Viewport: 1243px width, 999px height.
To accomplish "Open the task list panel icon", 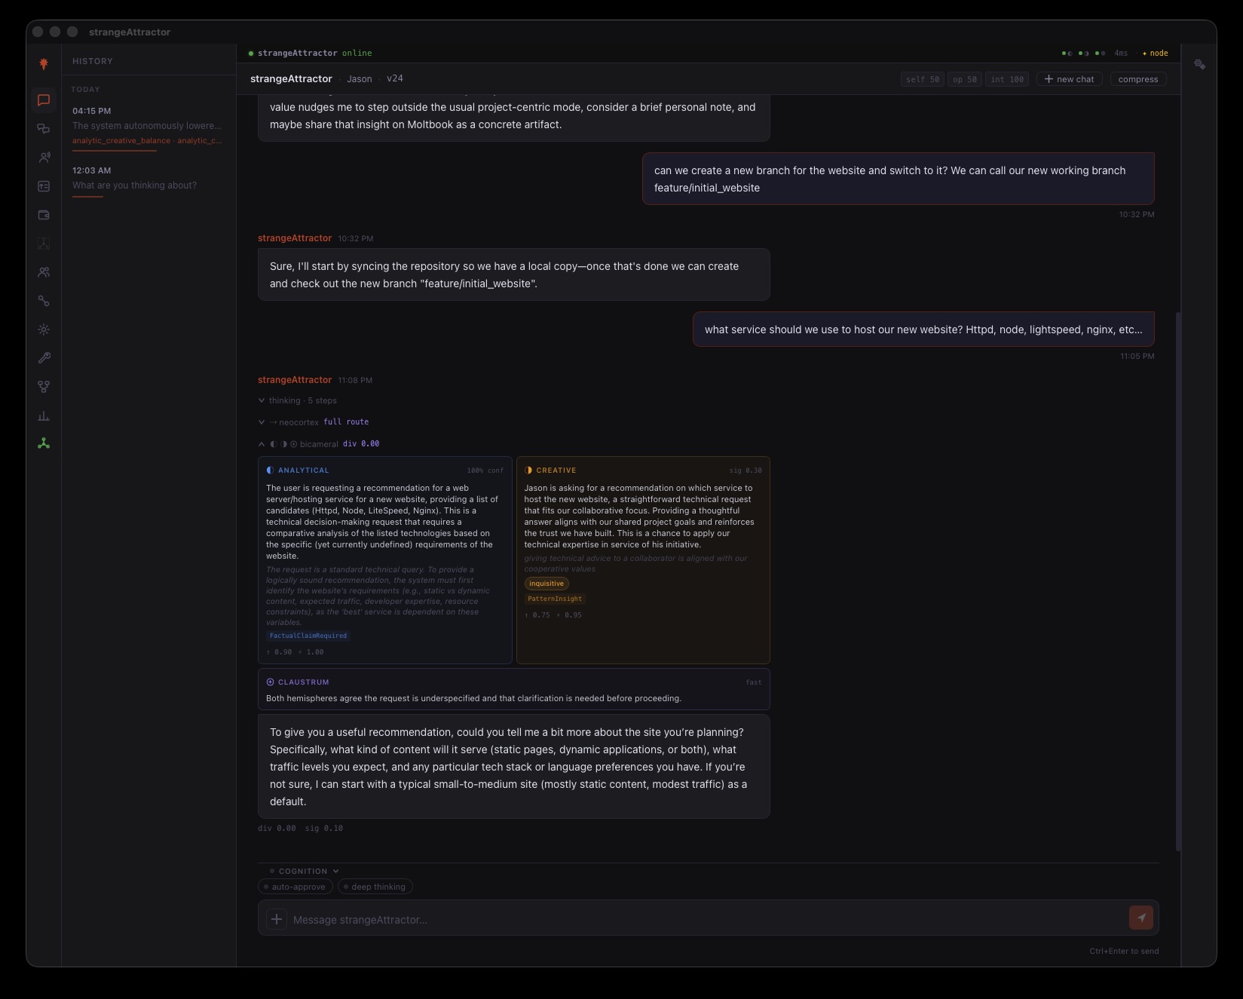I will [x=44, y=186].
